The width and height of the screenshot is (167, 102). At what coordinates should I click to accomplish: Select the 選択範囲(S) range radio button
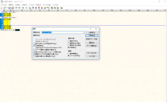point(69,54)
